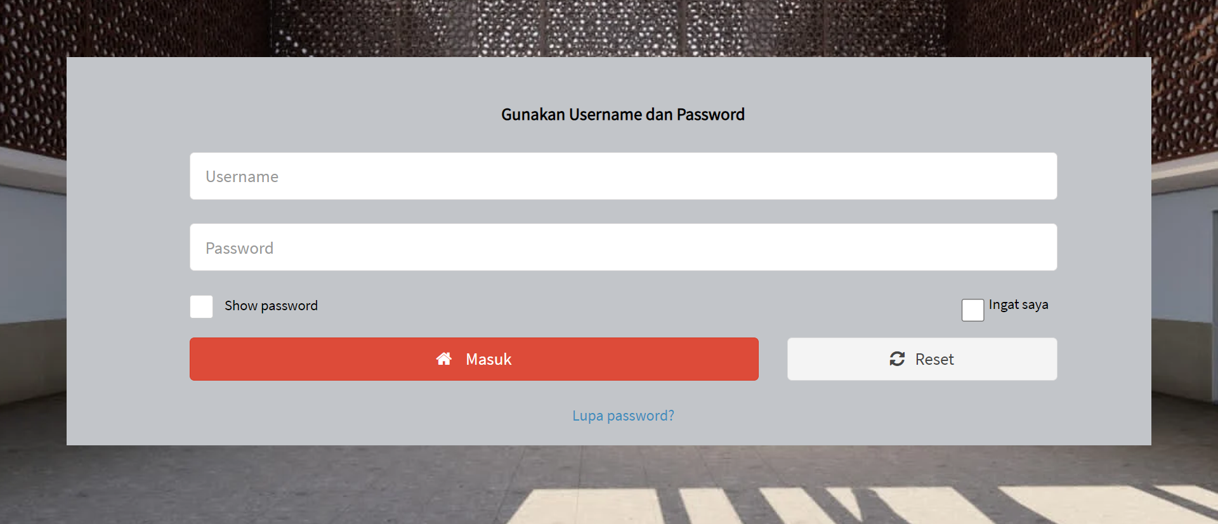1218x524 pixels.
Task: Click the refresh arrows icon beside Reset
Action: [897, 359]
